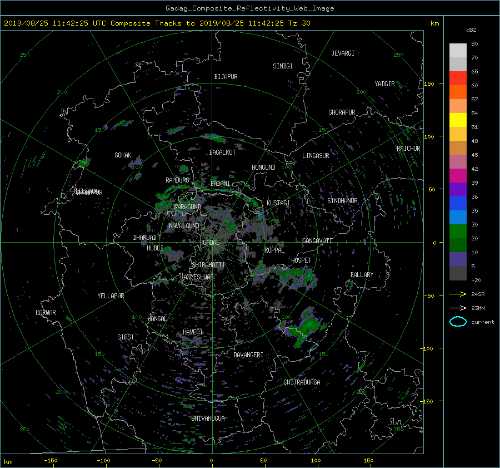This screenshot has width=500, height=468.
Task: Click the KOPPAL city label
Action: point(274,250)
